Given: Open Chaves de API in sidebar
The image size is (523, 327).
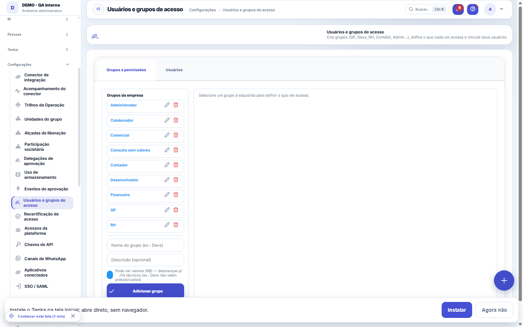Looking at the screenshot, I should [42, 245].
